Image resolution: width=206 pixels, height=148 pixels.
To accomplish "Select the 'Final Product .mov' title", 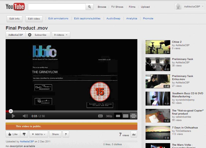I will (x=27, y=28).
